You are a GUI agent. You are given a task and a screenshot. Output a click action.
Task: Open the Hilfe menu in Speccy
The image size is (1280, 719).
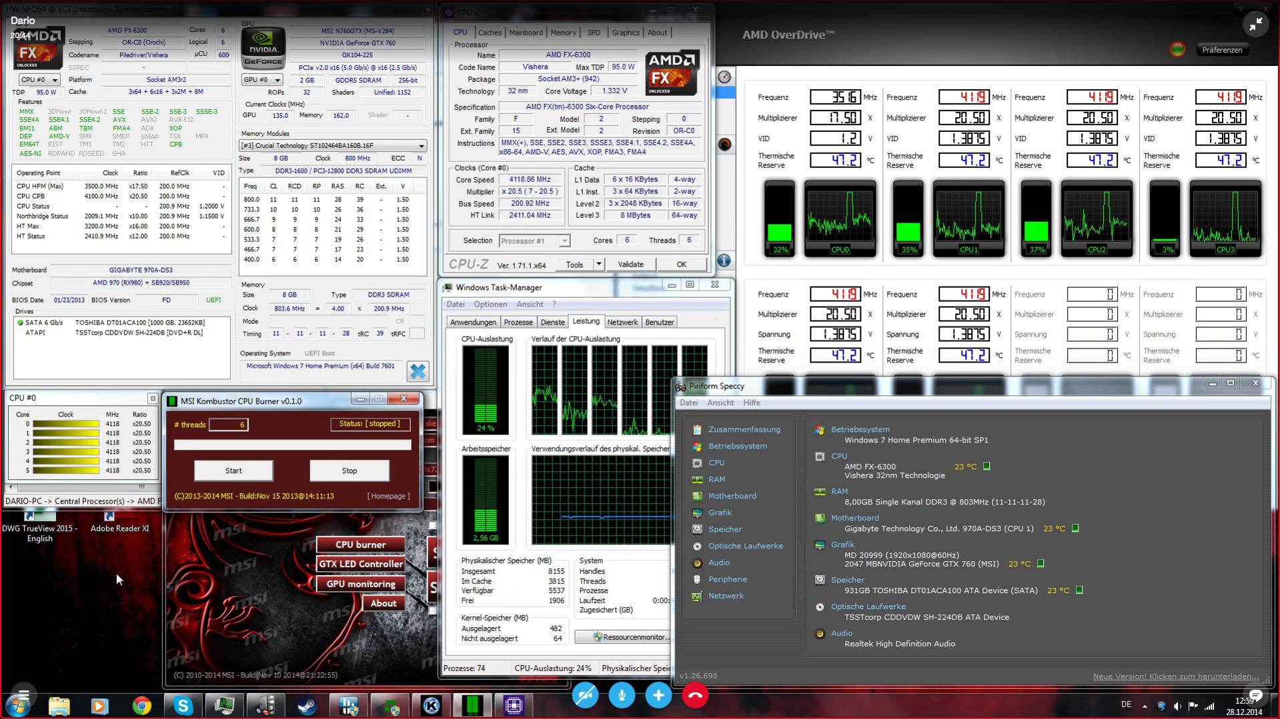pyautogui.click(x=752, y=403)
